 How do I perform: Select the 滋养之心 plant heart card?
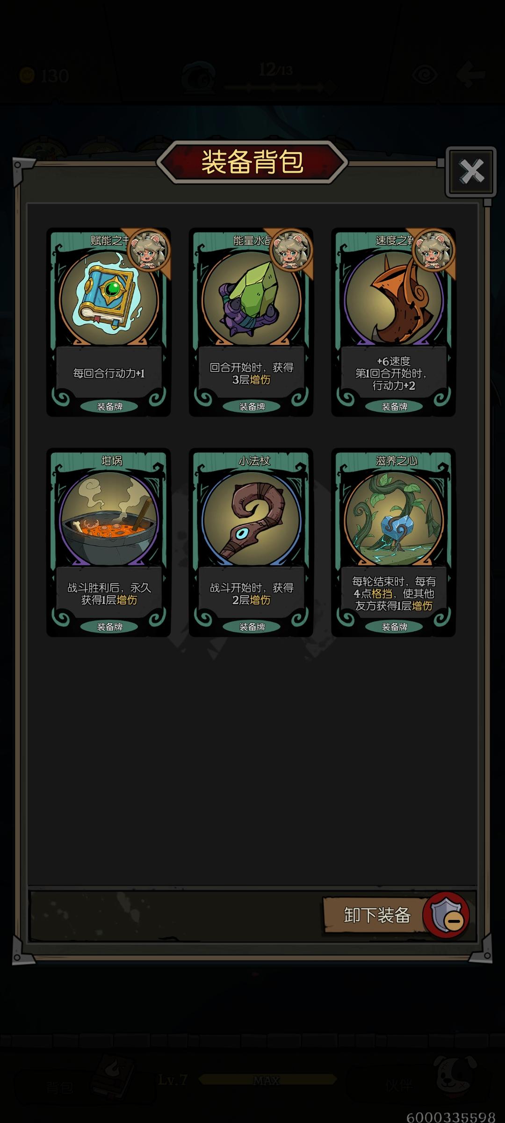click(394, 543)
